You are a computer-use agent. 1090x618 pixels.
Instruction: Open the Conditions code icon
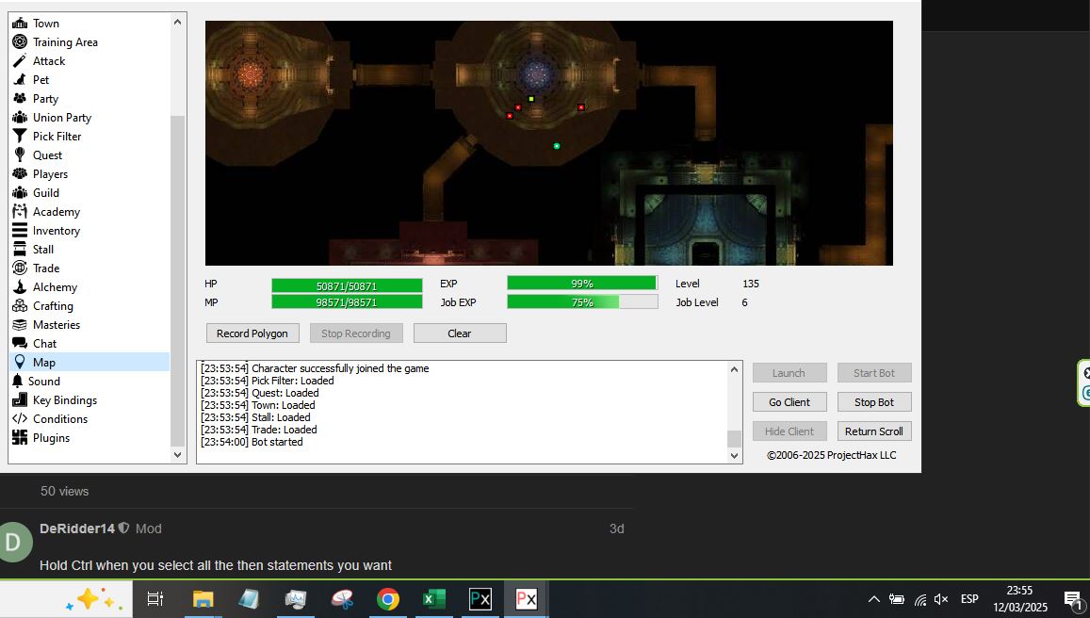[x=19, y=419]
